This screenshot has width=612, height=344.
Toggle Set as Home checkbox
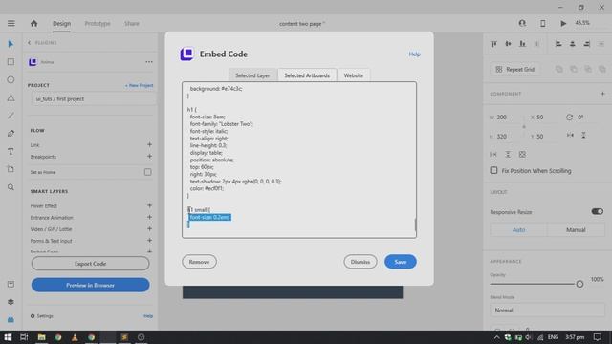[147, 172]
